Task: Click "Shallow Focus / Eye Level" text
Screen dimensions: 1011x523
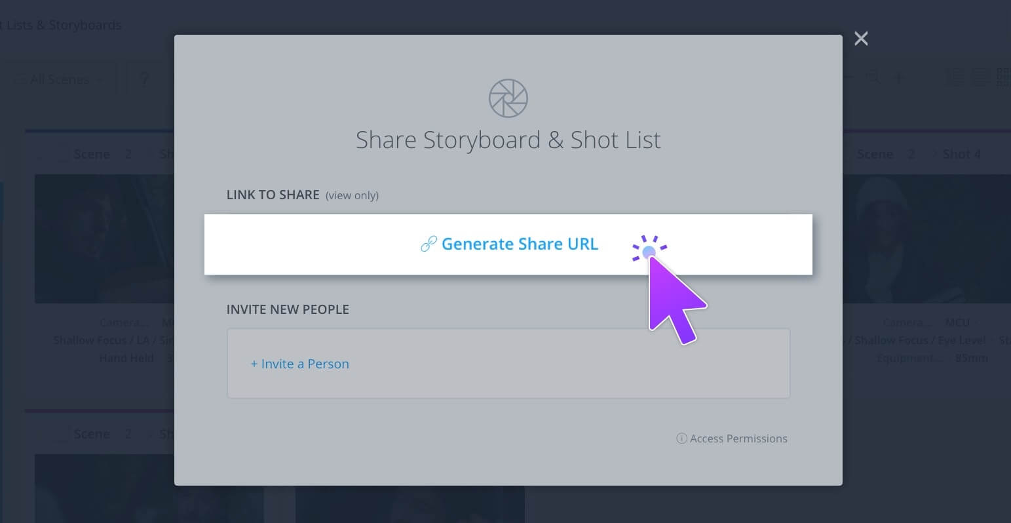Action: point(920,340)
